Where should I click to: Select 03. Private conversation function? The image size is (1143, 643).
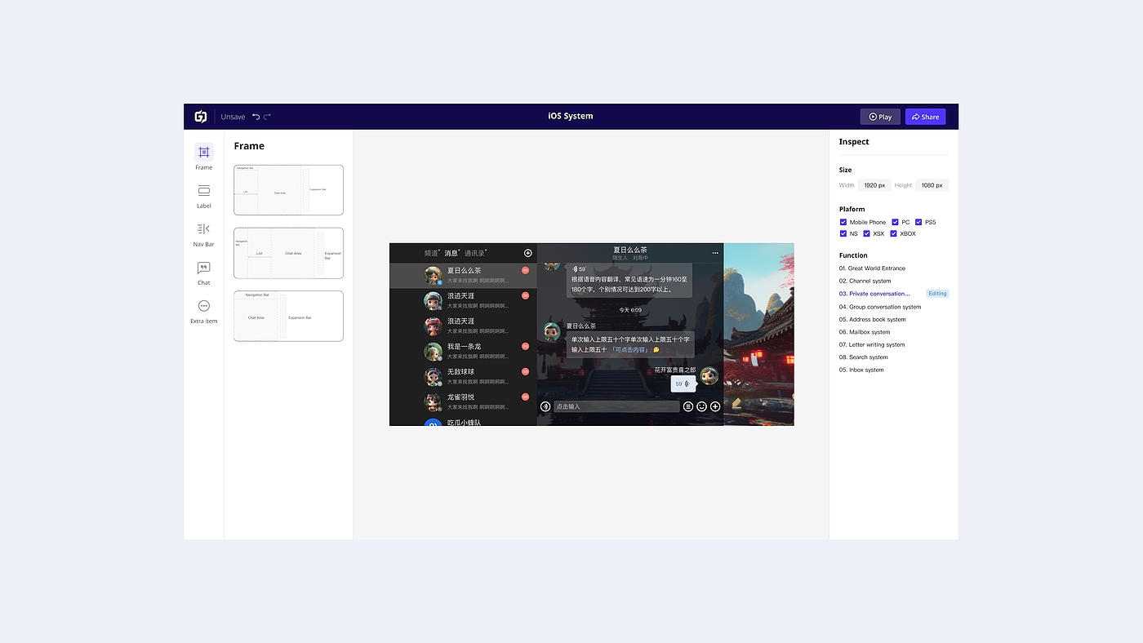coord(874,294)
